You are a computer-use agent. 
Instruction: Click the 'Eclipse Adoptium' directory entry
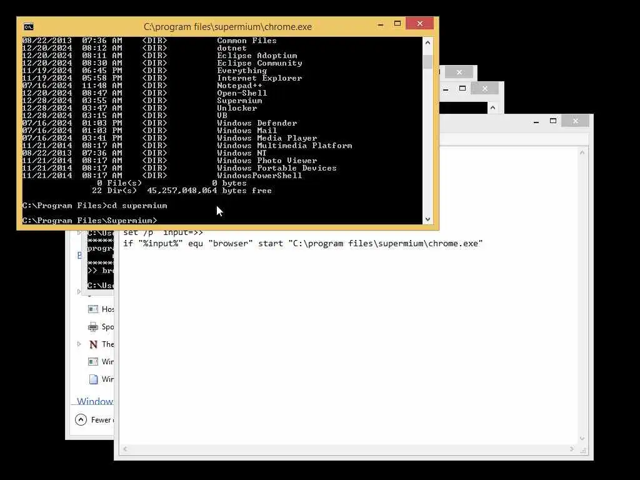click(257, 56)
